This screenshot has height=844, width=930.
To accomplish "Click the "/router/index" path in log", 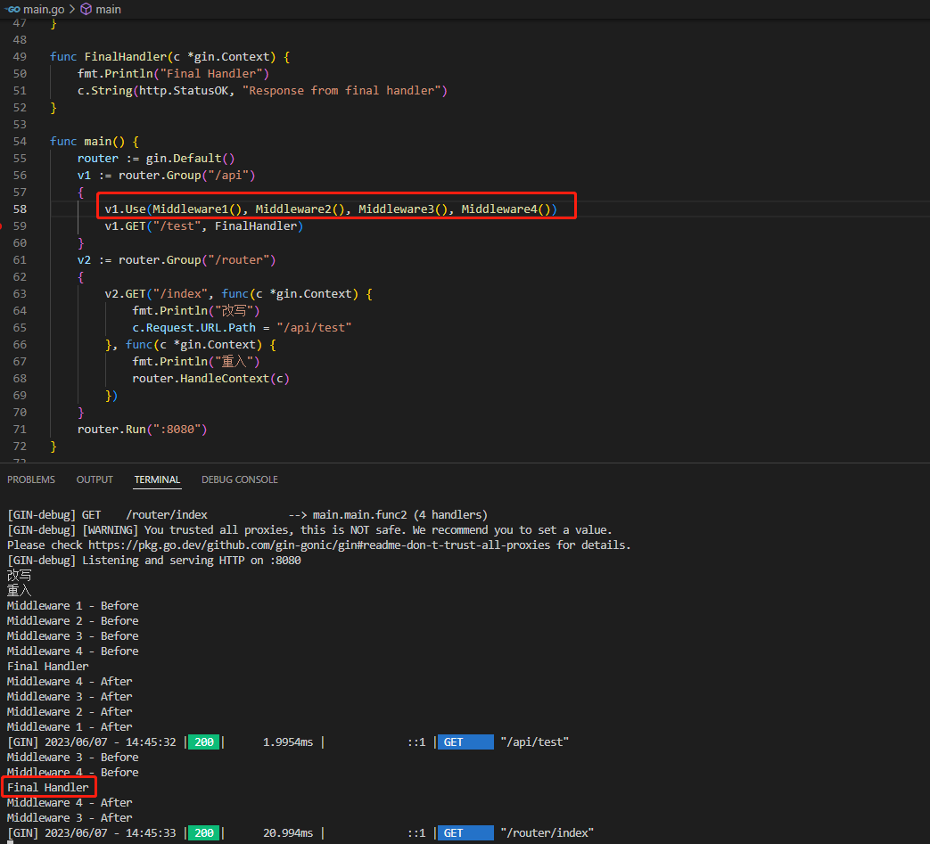I will click(547, 832).
